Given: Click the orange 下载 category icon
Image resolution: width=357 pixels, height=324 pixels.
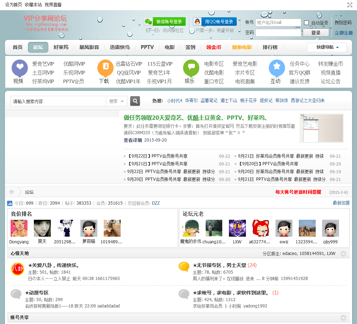Looking at the screenshot, I should (105, 68).
